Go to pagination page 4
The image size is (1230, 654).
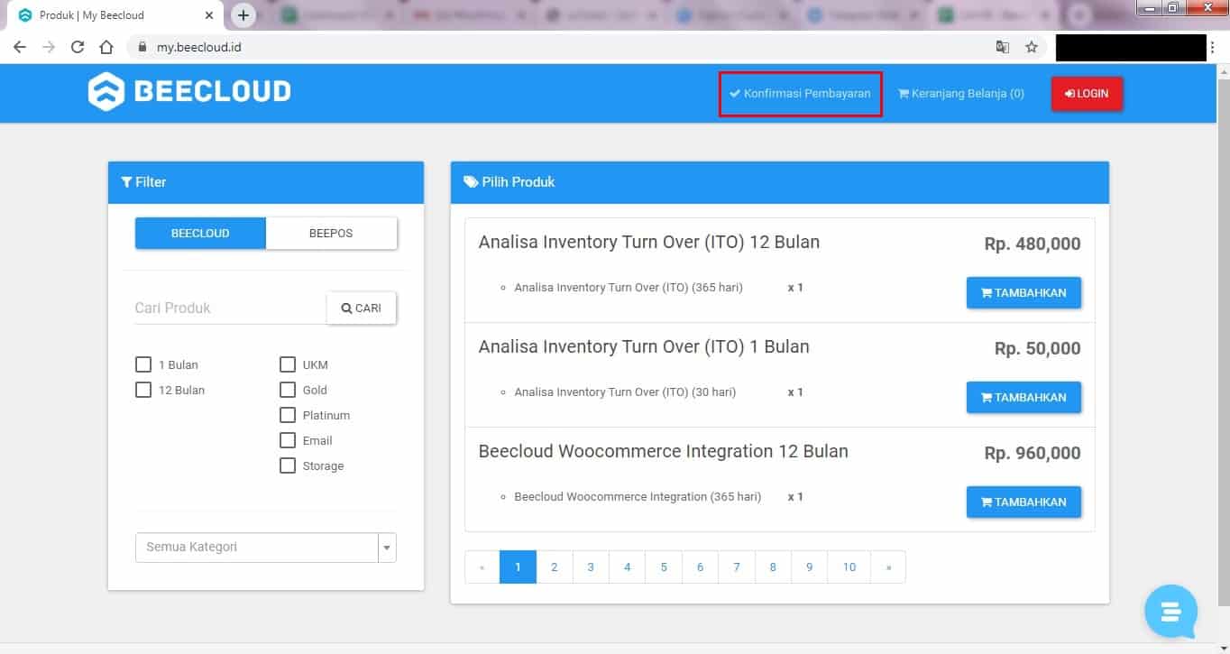pos(628,567)
